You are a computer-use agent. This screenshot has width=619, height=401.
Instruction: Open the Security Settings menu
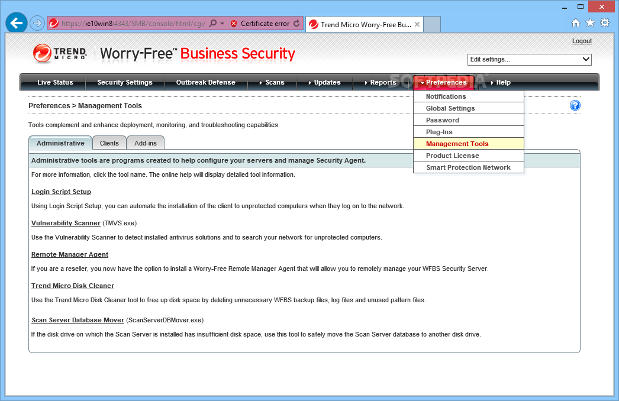125,82
